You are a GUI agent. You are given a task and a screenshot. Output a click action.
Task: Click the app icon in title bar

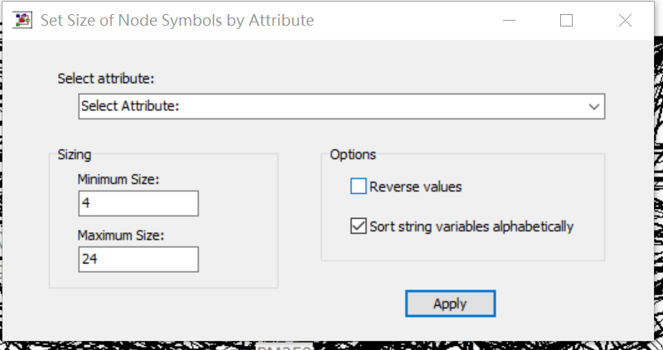point(24,21)
